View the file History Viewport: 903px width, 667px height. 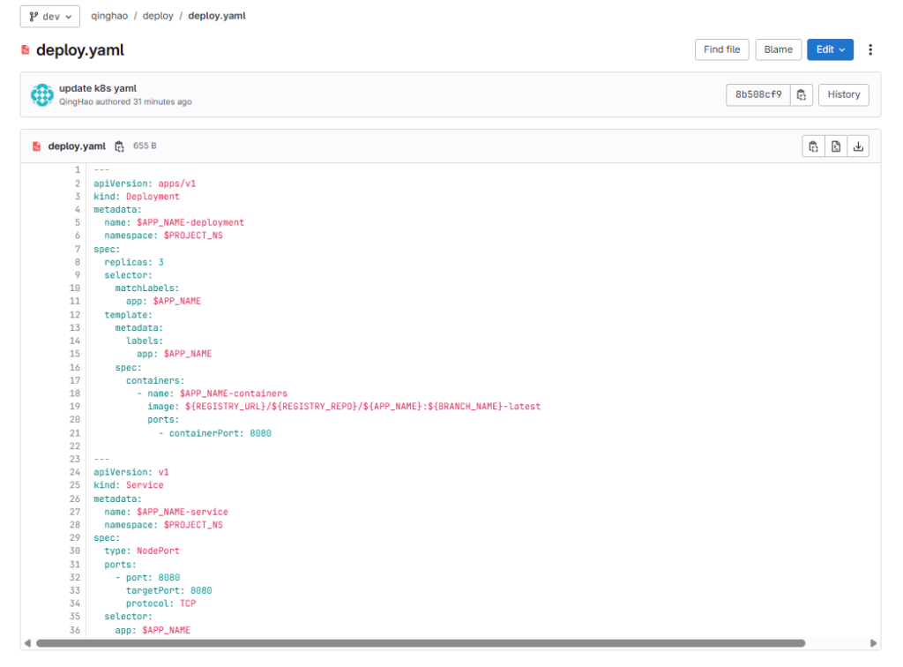click(843, 94)
